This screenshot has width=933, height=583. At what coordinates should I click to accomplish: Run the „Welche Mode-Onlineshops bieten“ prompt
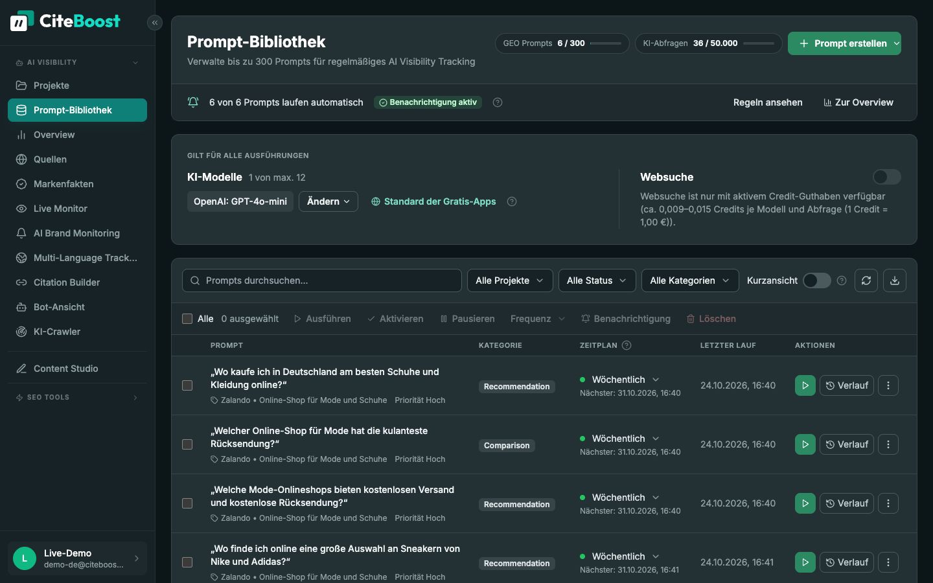(x=805, y=503)
